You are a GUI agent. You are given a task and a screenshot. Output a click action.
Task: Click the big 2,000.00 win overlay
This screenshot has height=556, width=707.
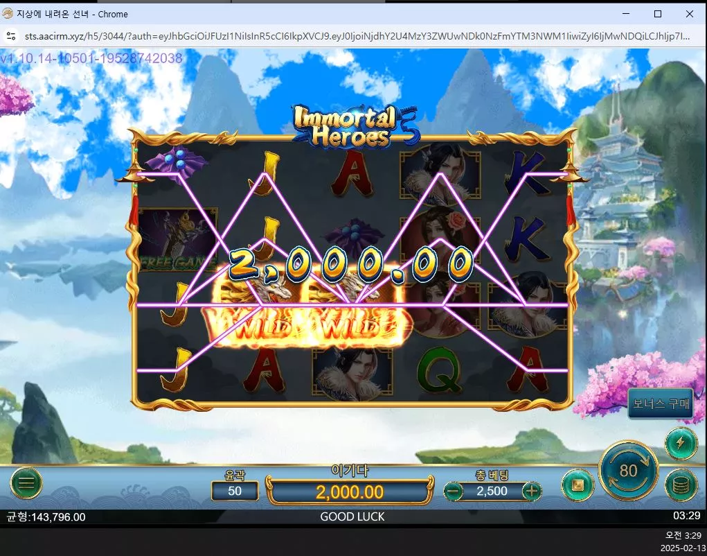pos(351,265)
